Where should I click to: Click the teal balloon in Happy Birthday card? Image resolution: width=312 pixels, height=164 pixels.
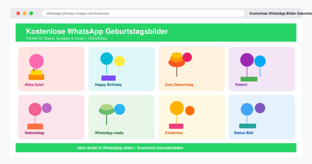point(107,59)
